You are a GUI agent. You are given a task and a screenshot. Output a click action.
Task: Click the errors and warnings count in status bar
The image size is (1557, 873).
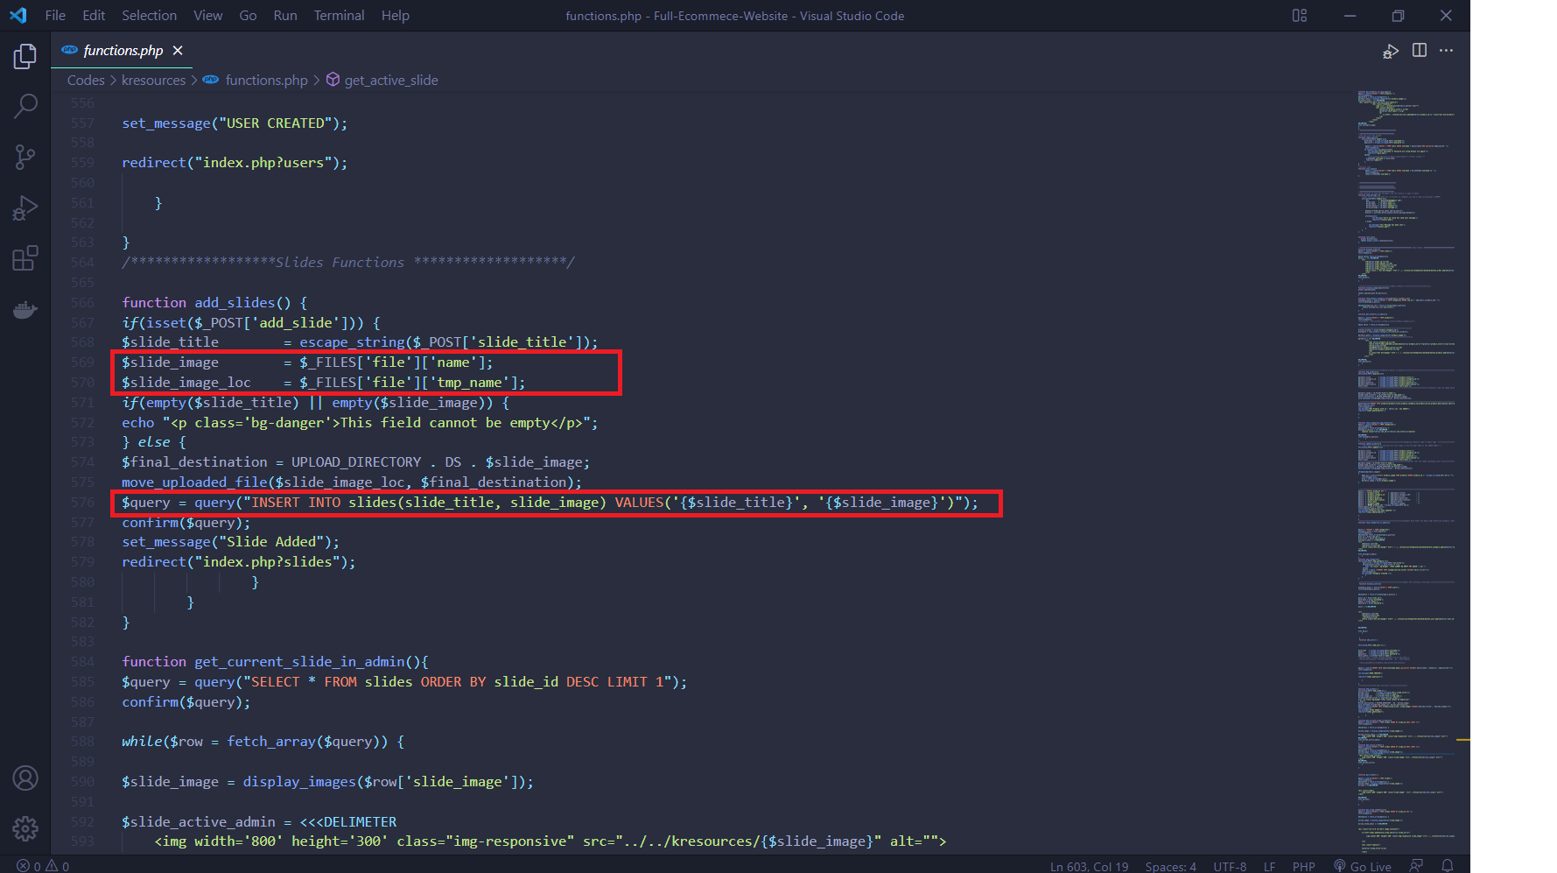pos(43,866)
